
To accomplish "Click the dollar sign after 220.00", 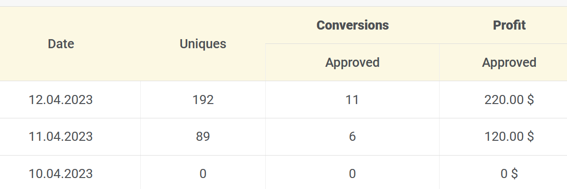I will [x=530, y=100].
